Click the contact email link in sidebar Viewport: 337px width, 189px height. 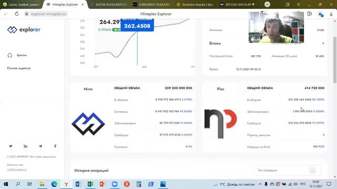click(17, 170)
